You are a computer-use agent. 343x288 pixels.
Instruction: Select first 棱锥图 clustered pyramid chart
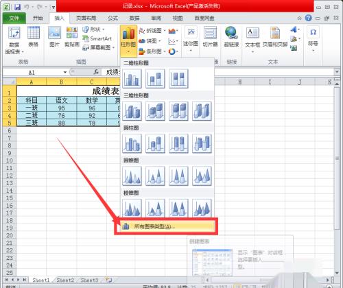pos(132,208)
